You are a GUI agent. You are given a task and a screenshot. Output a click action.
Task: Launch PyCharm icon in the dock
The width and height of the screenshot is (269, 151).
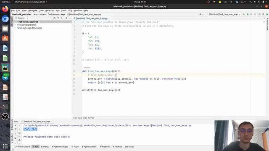[x=5, y=68]
